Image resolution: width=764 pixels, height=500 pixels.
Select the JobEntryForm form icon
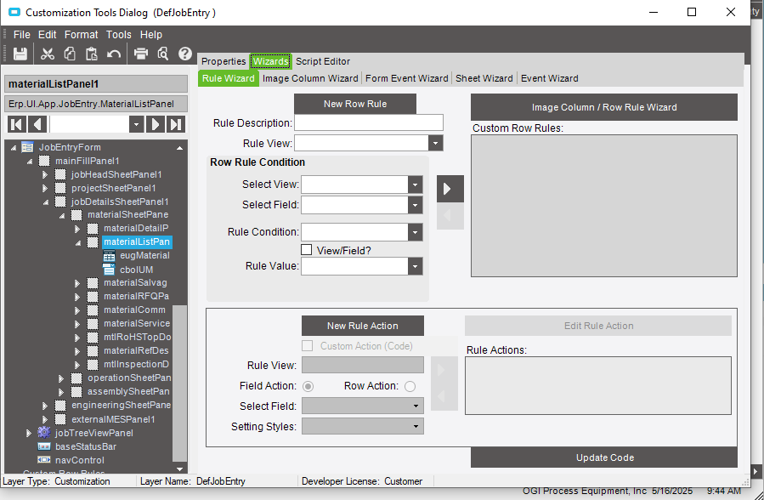[x=28, y=147]
